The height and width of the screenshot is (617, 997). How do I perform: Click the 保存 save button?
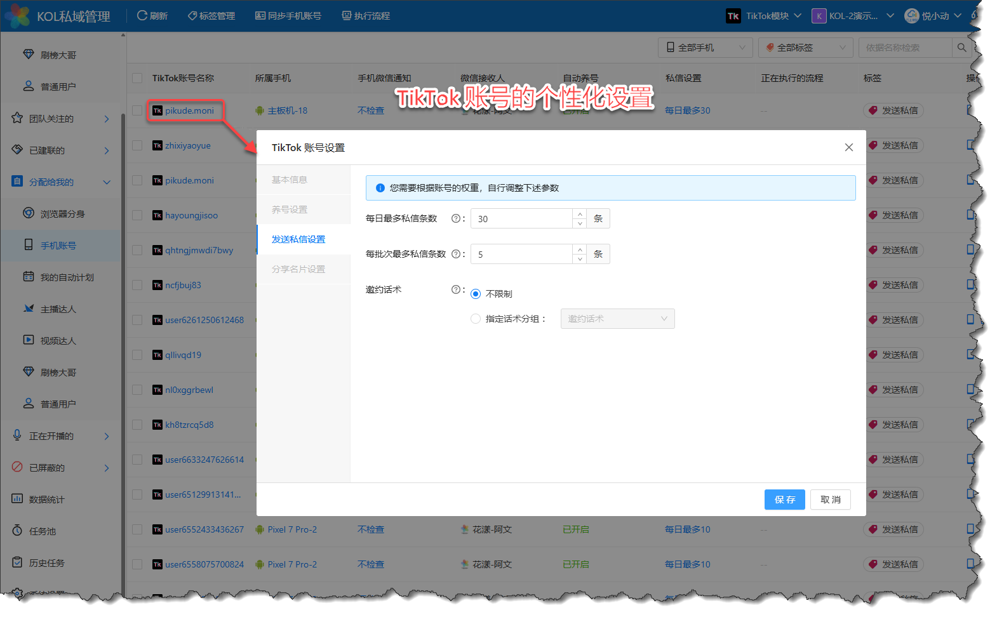click(x=785, y=500)
